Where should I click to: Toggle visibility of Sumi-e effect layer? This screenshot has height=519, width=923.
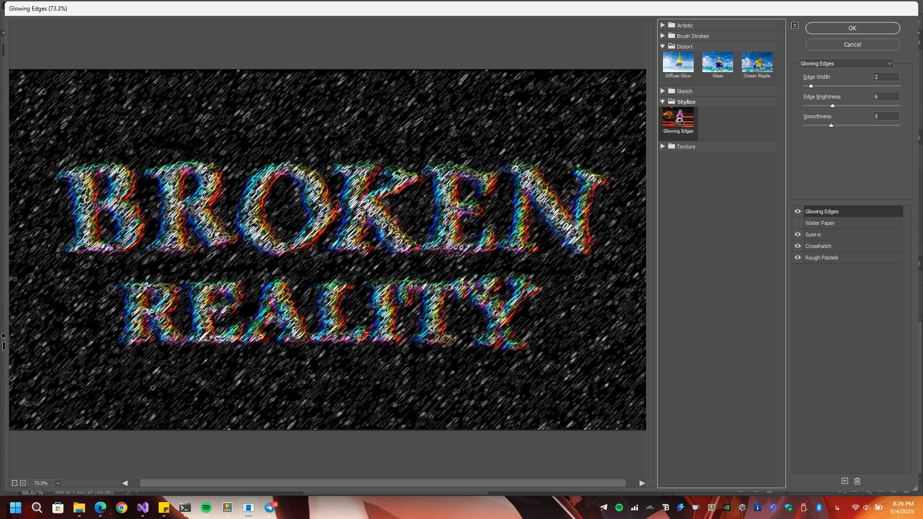tap(798, 235)
